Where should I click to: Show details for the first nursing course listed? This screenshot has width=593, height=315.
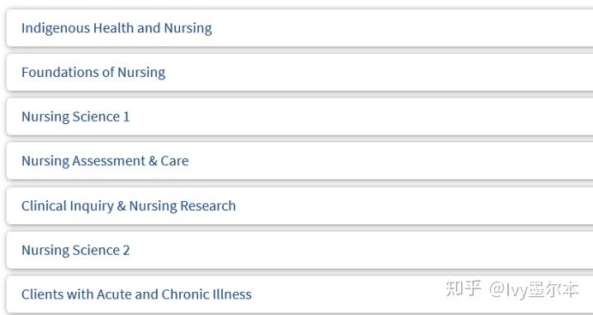(300, 28)
